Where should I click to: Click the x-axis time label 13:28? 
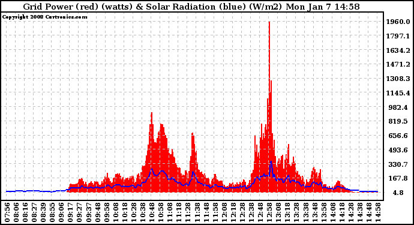[x=296, y=212]
